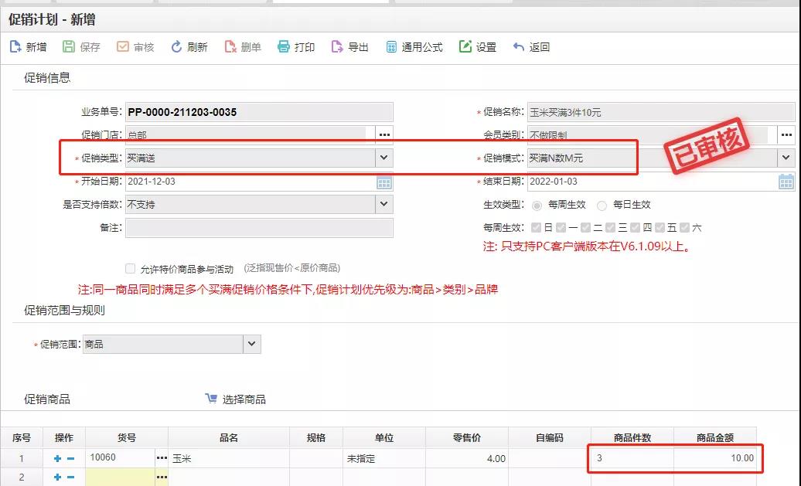
Task: Click the 删单 (Delete) icon
Action: pyautogui.click(x=242, y=46)
